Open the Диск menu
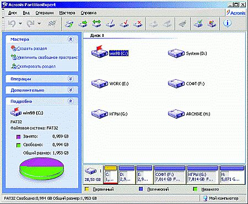 pyautogui.click(x=13, y=13)
